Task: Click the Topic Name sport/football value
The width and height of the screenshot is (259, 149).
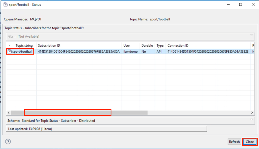Action: 160,19
